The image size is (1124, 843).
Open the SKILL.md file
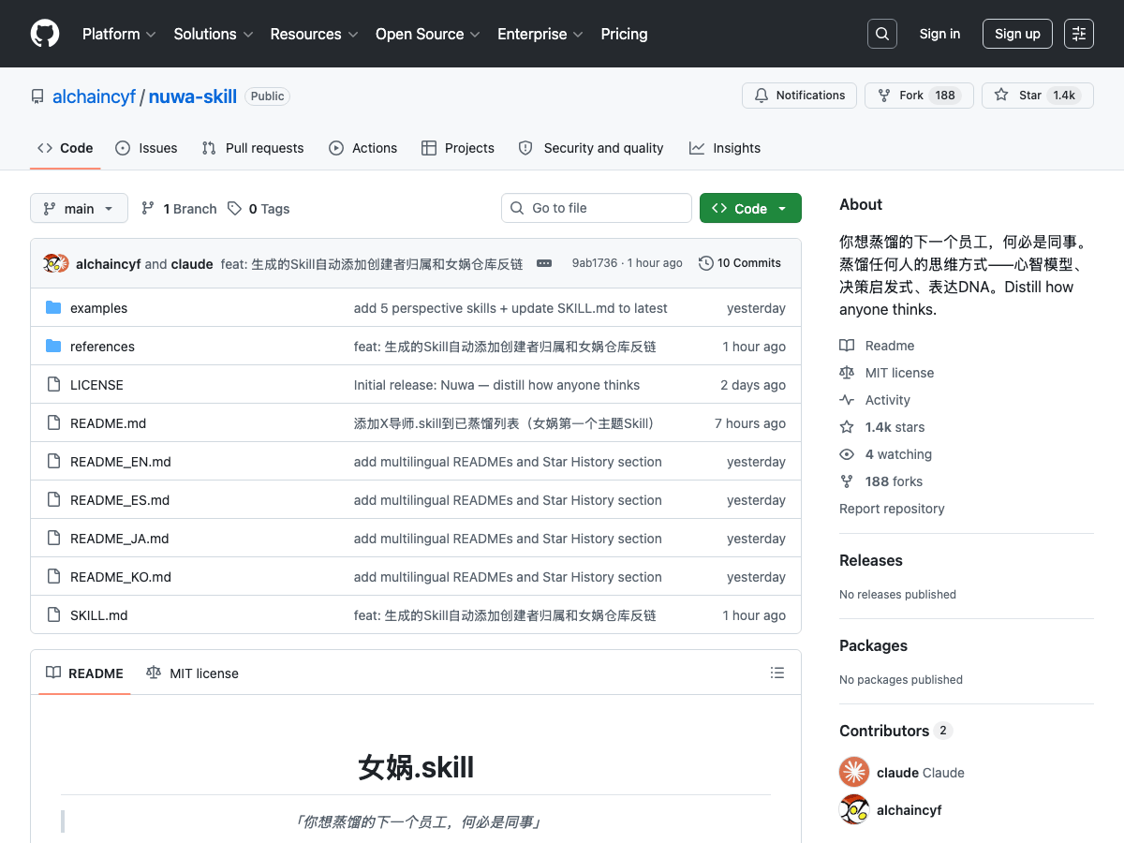click(98, 615)
